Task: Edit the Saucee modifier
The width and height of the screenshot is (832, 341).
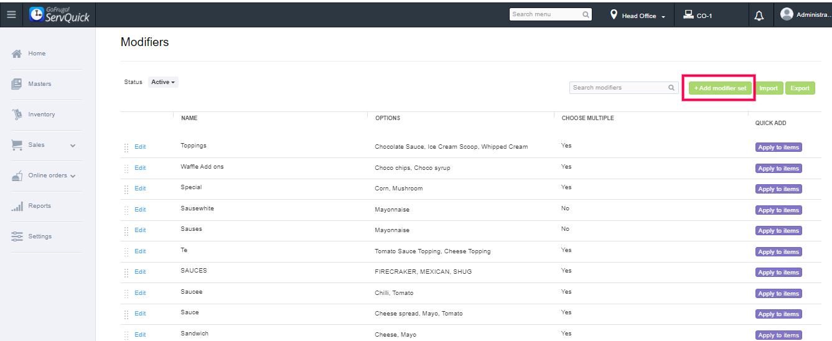Action: (x=140, y=293)
